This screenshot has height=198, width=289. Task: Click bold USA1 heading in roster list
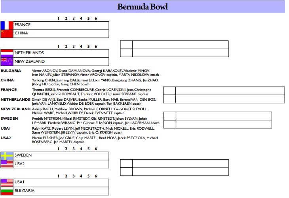6,128
